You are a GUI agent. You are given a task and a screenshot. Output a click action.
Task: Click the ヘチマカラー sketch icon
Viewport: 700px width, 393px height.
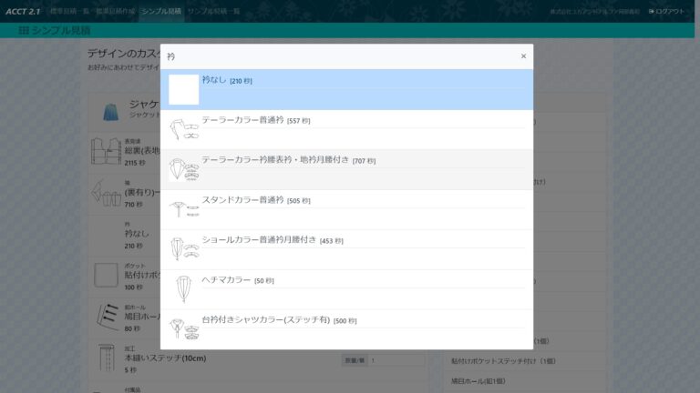(x=183, y=288)
